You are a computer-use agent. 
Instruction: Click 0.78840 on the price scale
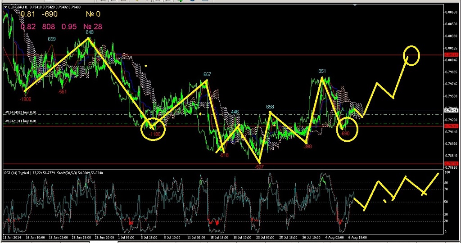click(451, 156)
